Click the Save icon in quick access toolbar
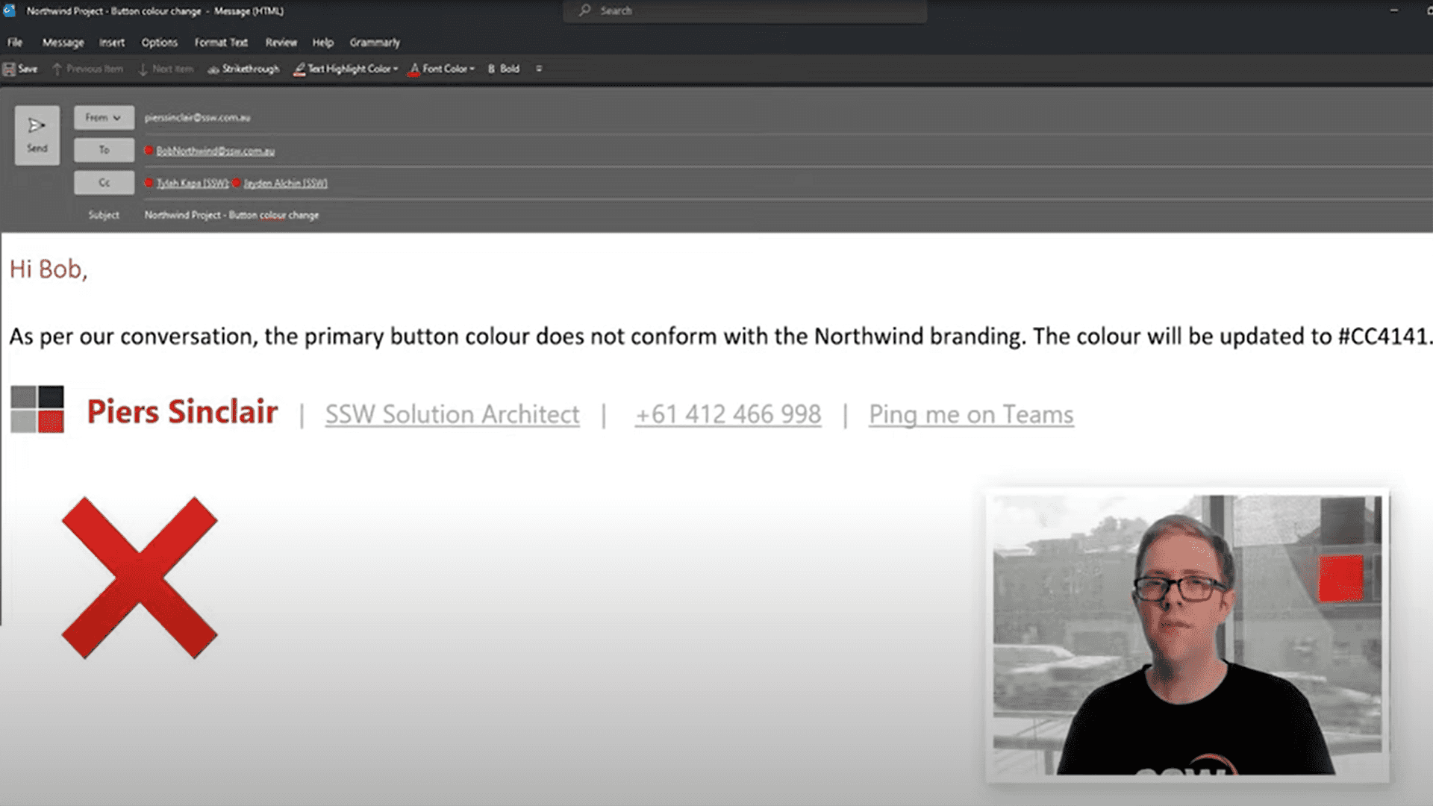The height and width of the screenshot is (806, 1433). coord(10,69)
